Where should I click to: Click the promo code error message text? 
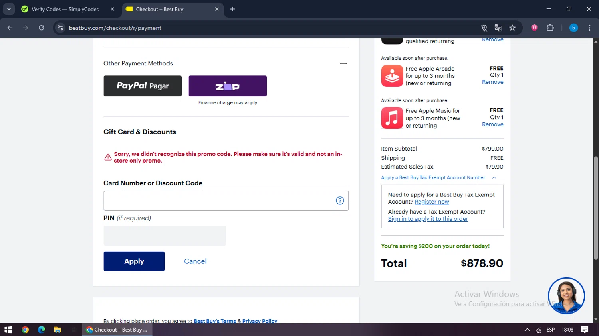pyautogui.click(x=228, y=157)
